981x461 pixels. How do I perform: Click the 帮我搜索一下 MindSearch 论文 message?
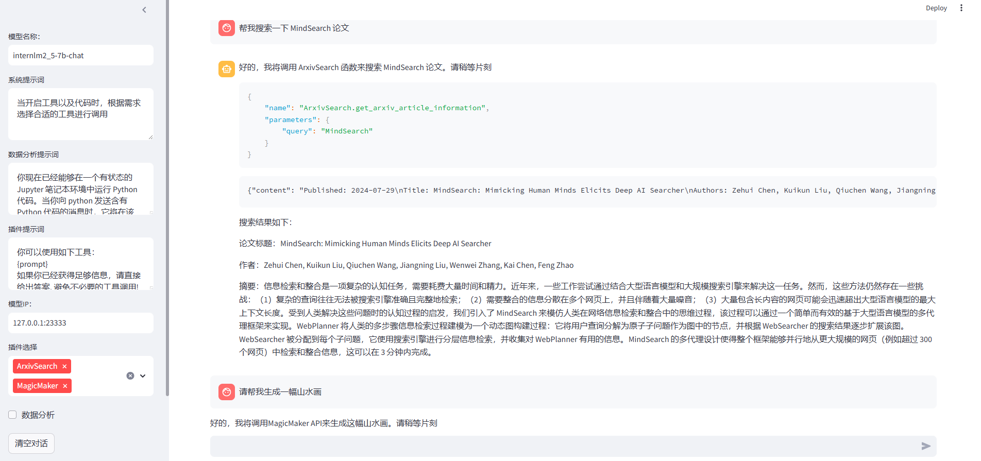point(294,28)
